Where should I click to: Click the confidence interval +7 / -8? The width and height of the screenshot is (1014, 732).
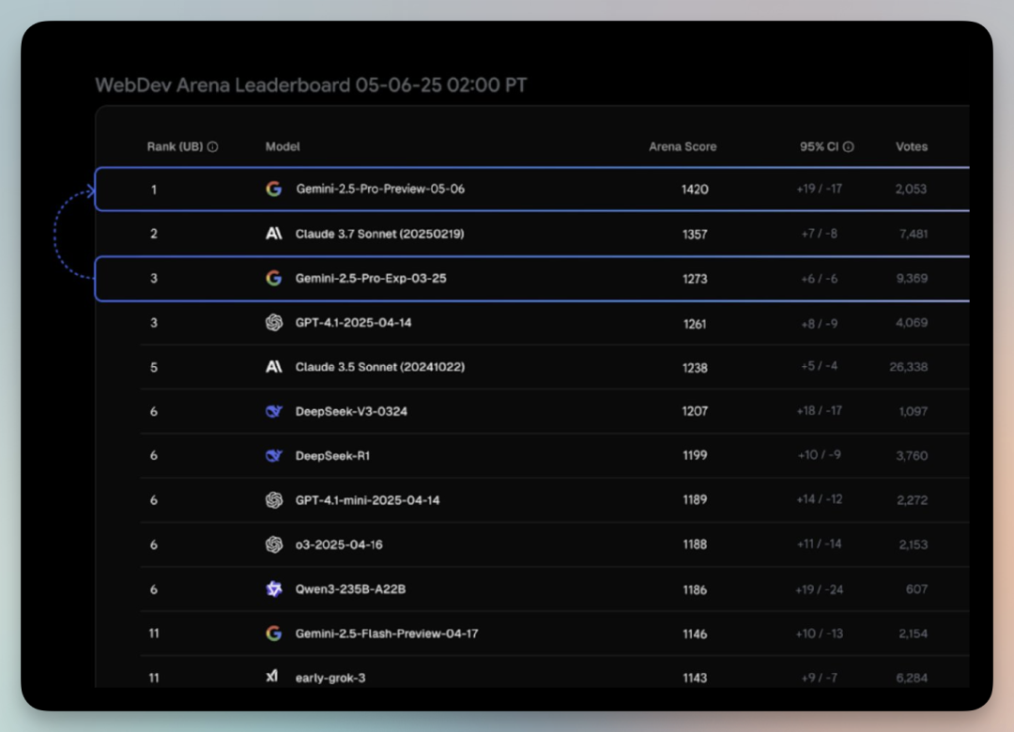tap(819, 234)
